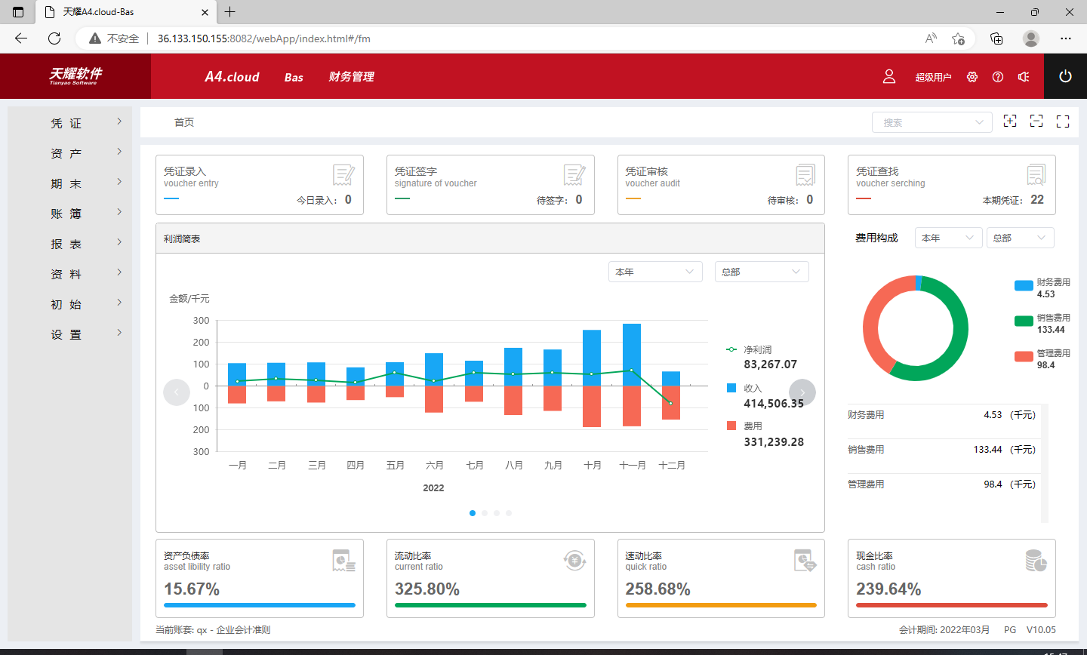Select the fourth carousel dot
The width and height of the screenshot is (1087, 655).
[509, 513]
